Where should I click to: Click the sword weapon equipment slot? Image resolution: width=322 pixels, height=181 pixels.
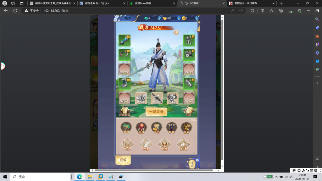(x=124, y=41)
